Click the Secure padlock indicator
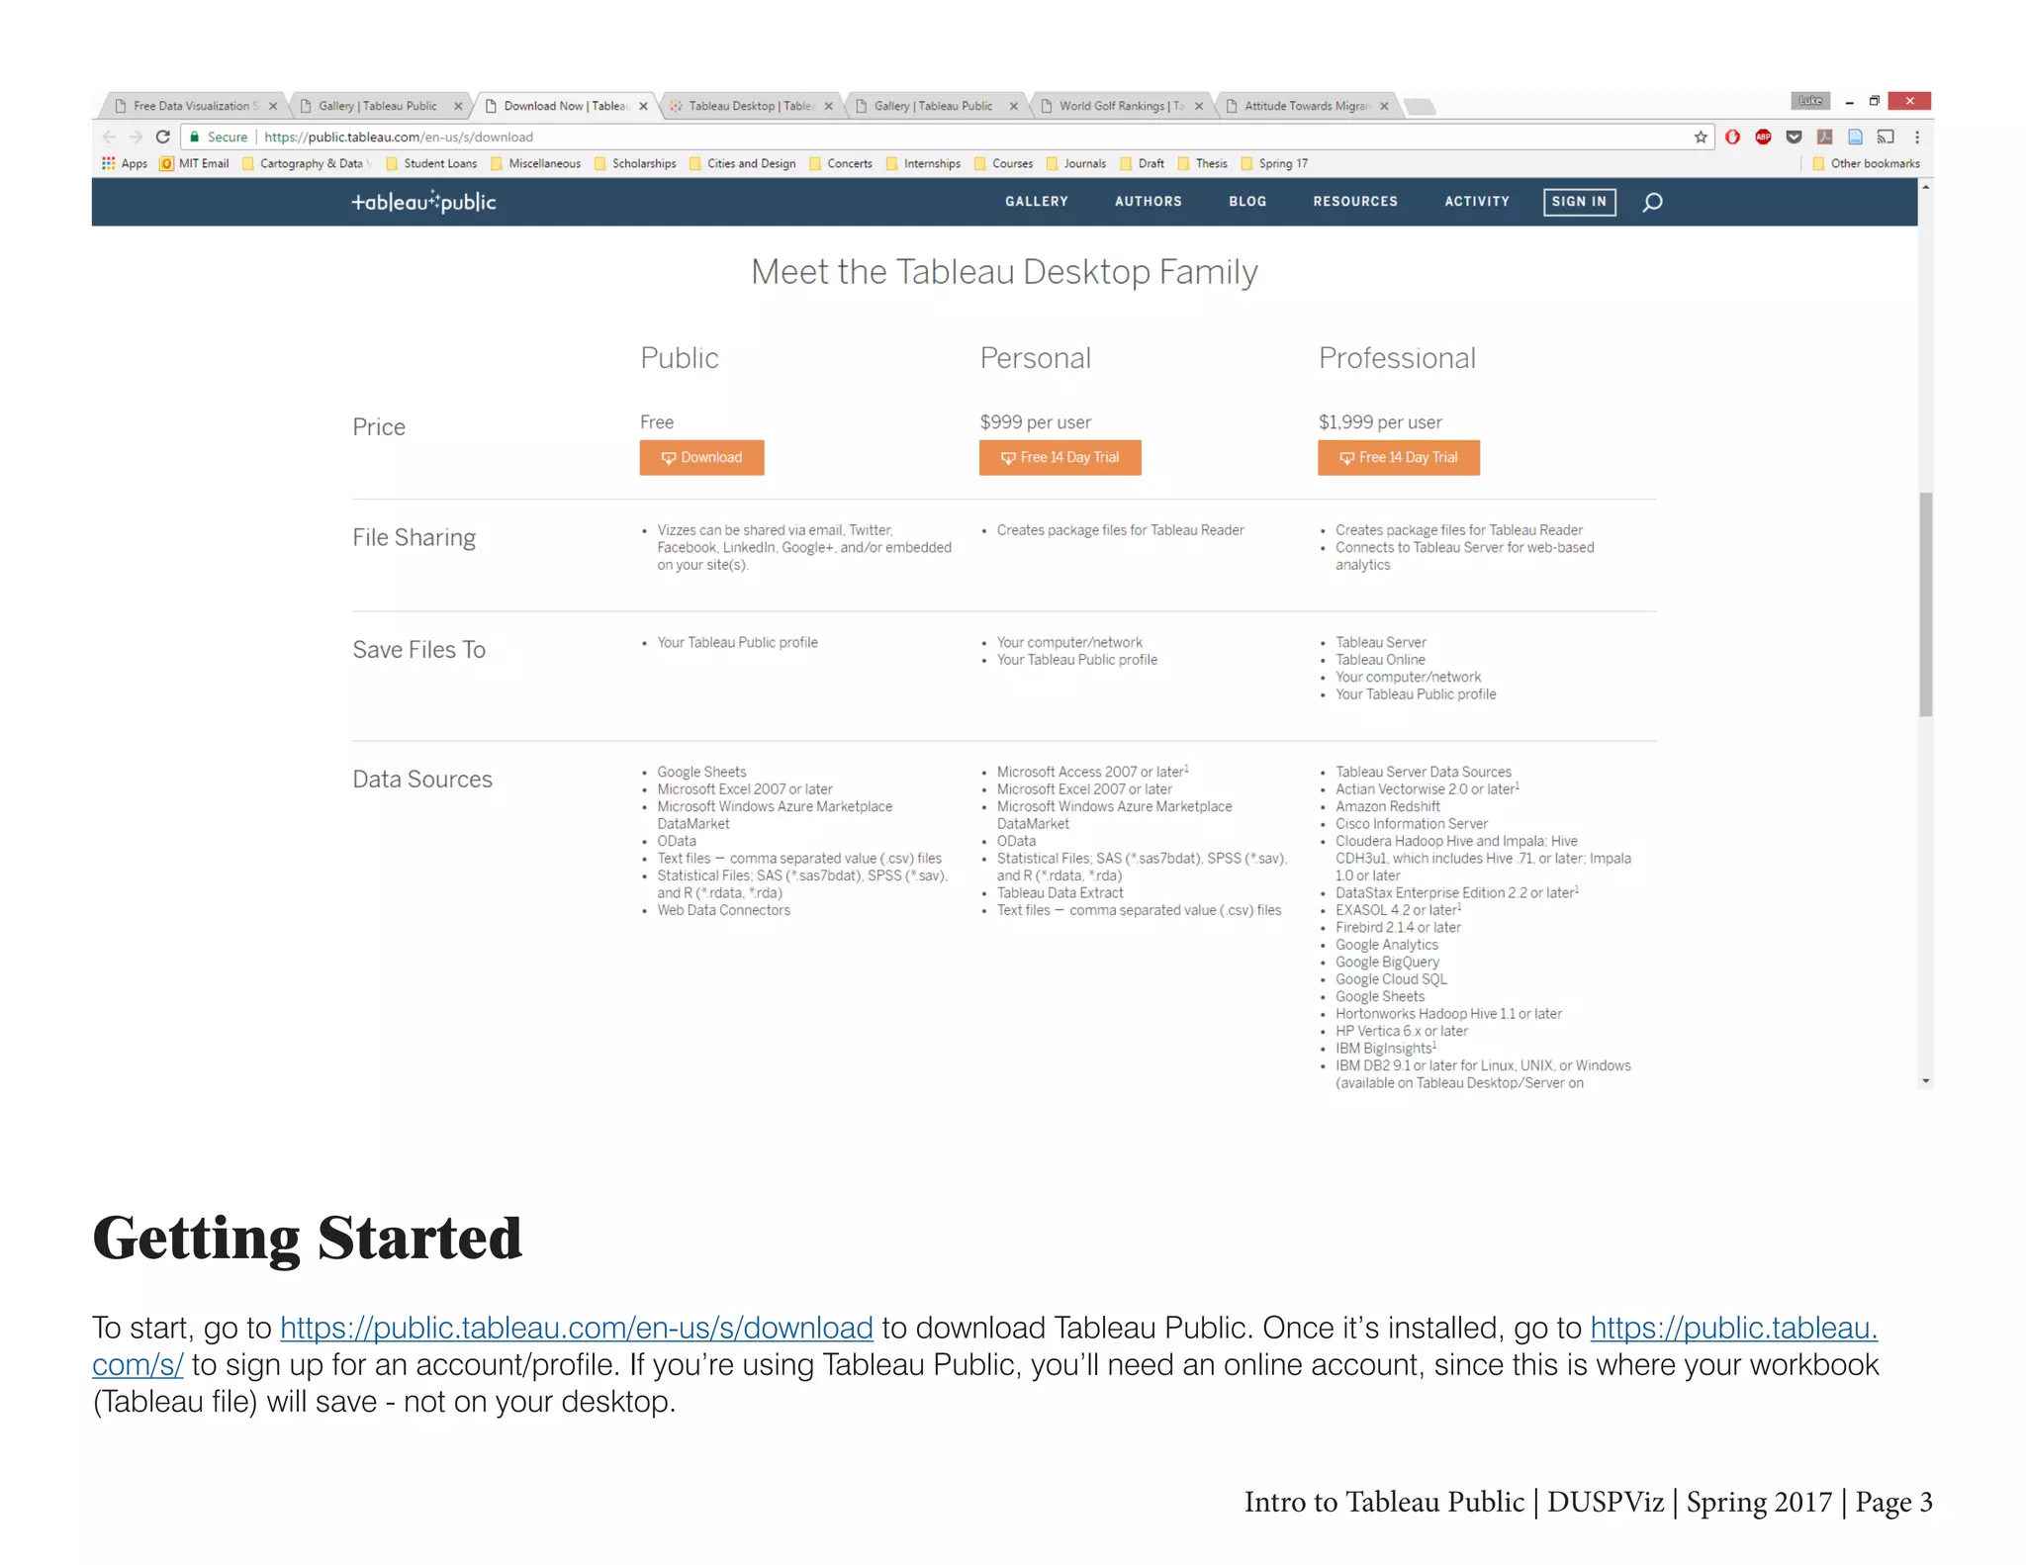2026x1565 pixels. point(219,137)
